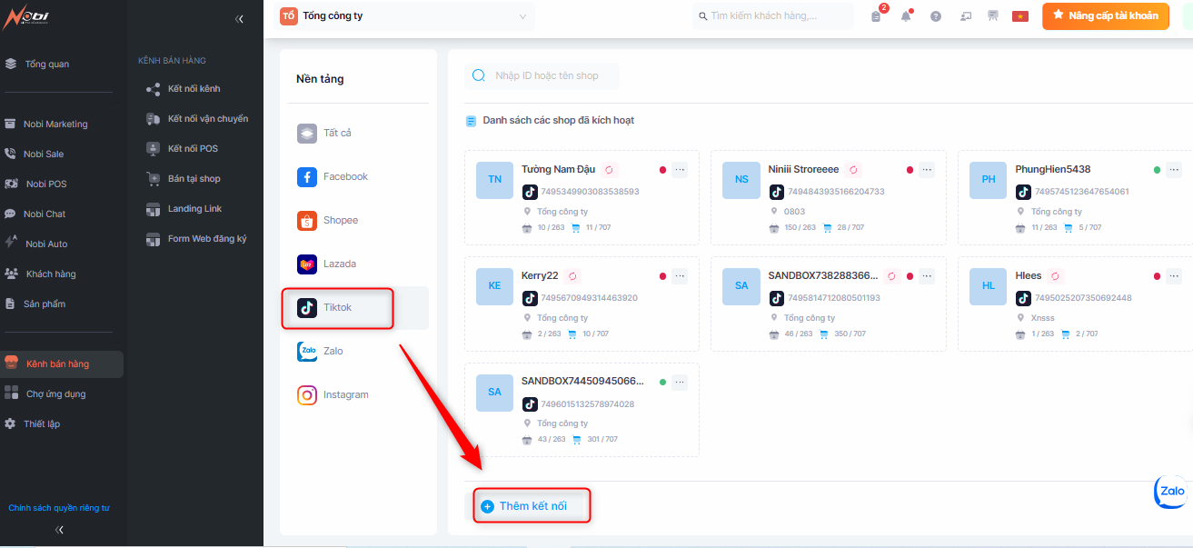1193x548 pixels.
Task: Open the Tổng công ty branch dropdown
Action: coord(404,16)
